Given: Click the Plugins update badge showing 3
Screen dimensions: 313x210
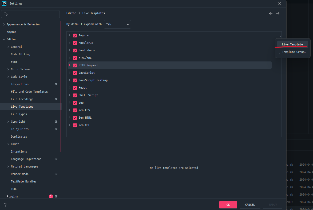Looking at the screenshot, I should (51, 196).
